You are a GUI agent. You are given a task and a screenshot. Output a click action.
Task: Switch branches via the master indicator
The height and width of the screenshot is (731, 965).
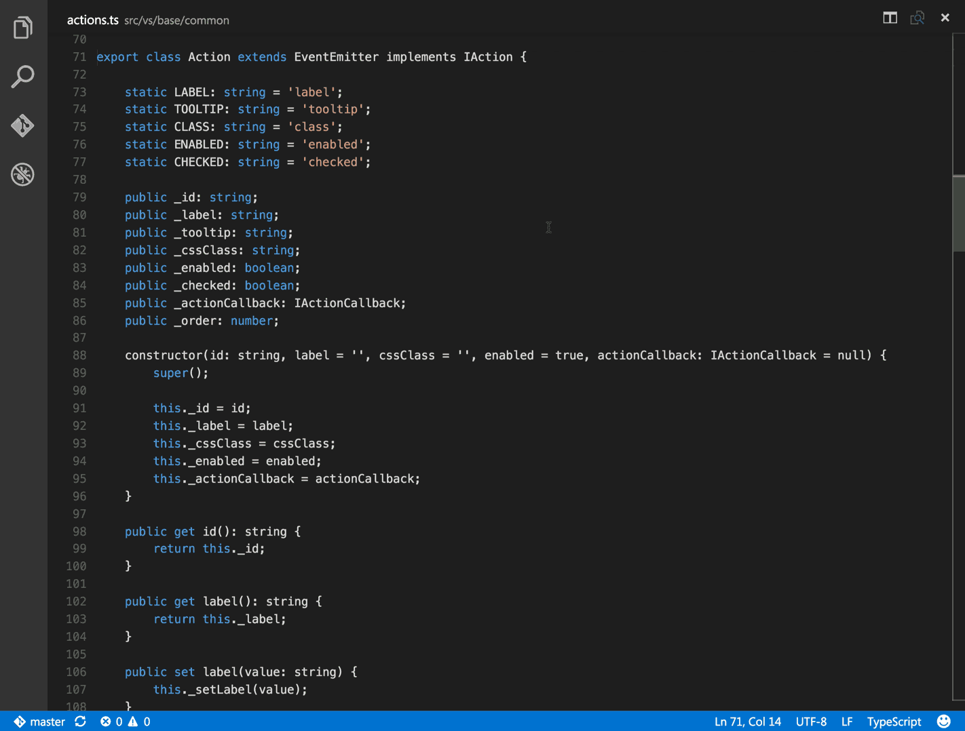pos(41,721)
